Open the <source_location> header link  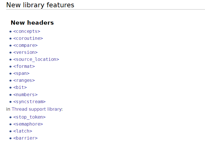tap(36, 59)
